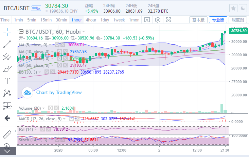The width and height of the screenshot is (249, 157).
Task: Open RSI (14) settings gear
Action: click(42, 129)
